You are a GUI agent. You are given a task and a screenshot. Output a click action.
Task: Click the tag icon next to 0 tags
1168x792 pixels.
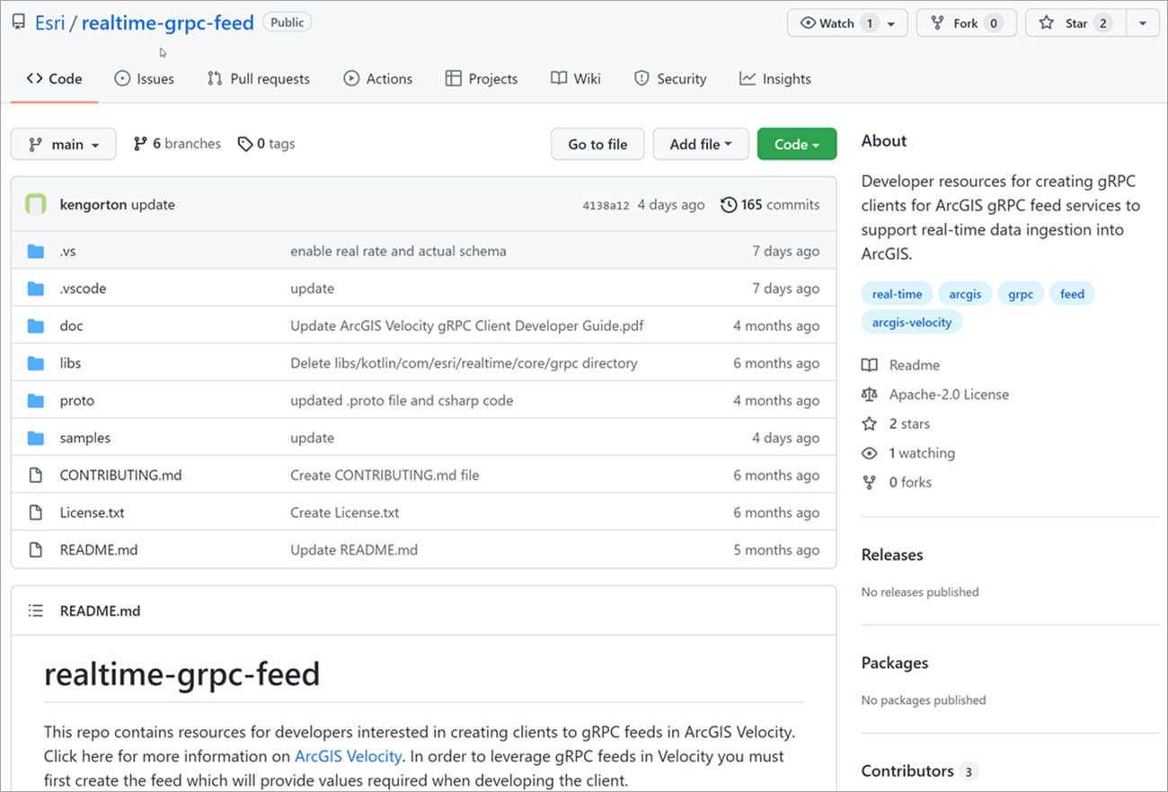click(245, 143)
